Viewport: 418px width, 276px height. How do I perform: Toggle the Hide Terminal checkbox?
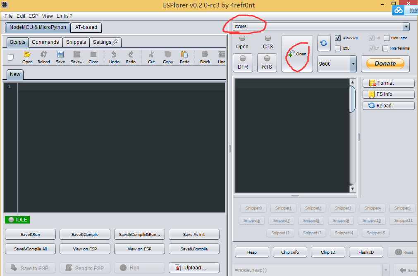point(385,48)
